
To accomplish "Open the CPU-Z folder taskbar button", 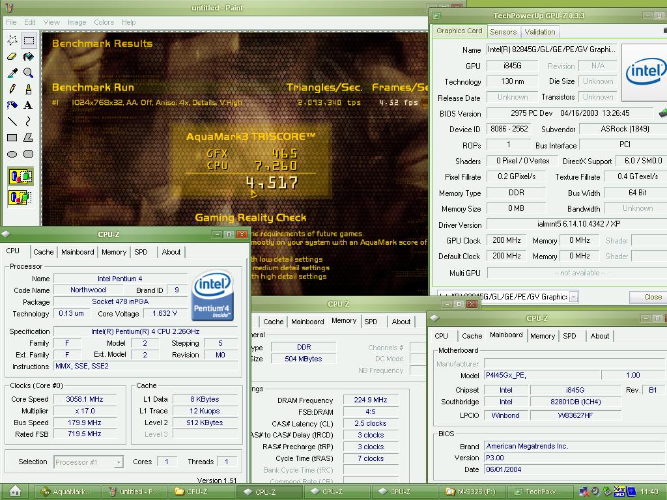I will pos(202,492).
